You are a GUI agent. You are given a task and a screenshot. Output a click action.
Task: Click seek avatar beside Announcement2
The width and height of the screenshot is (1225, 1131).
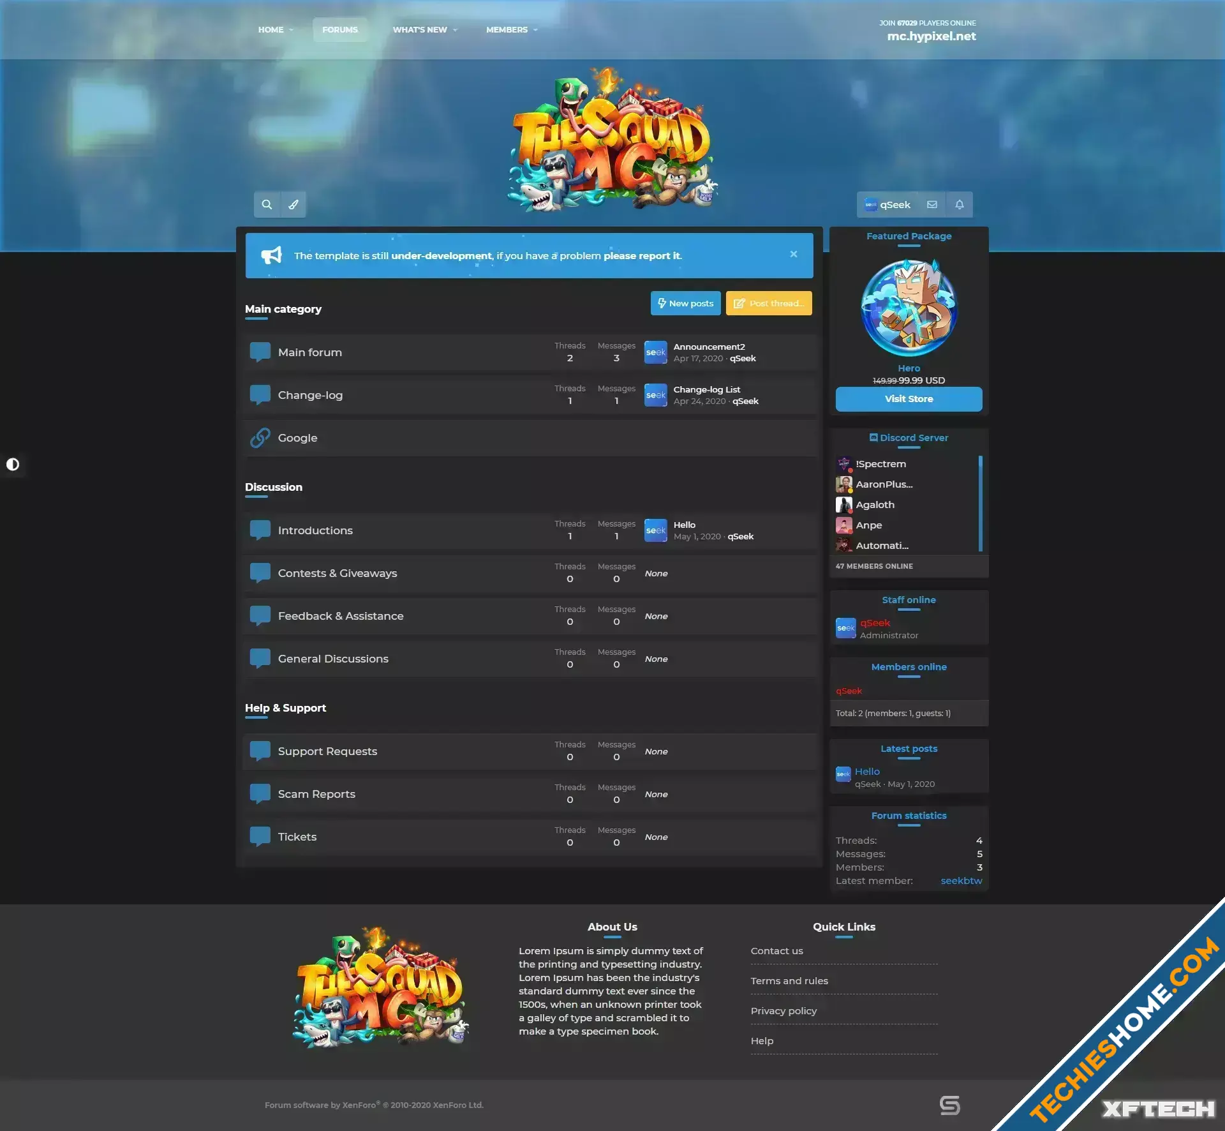(x=656, y=352)
